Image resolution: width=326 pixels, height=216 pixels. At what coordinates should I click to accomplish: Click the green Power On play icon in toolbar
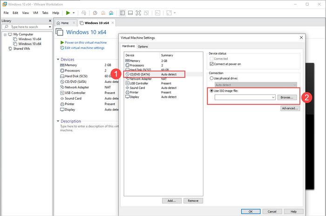(68, 13)
